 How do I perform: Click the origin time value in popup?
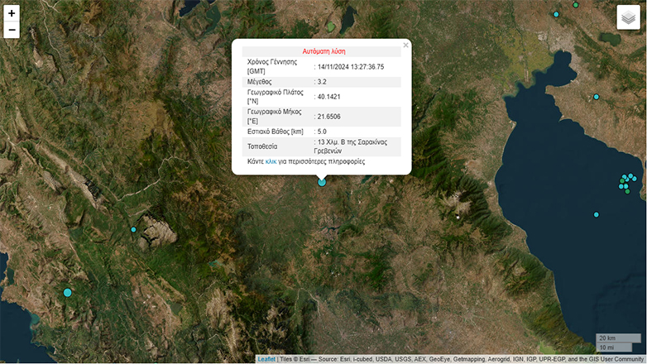click(x=351, y=67)
